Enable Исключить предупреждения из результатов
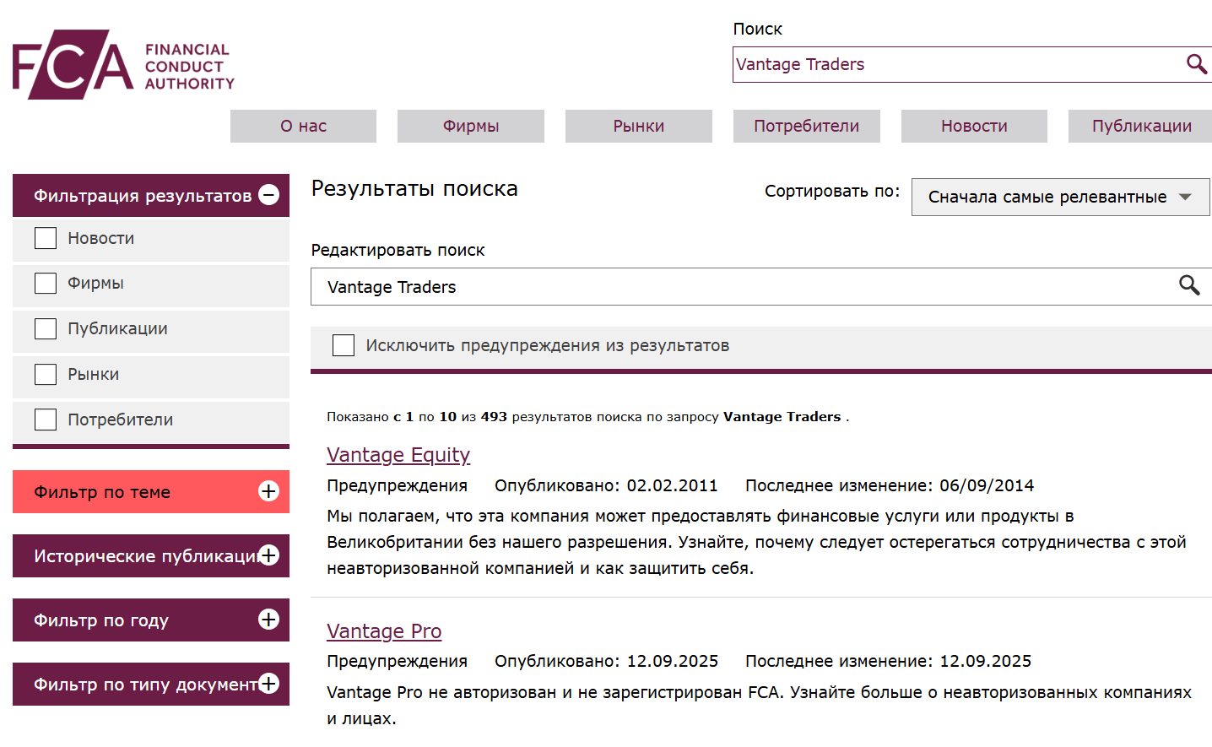1212x747 pixels. click(343, 345)
